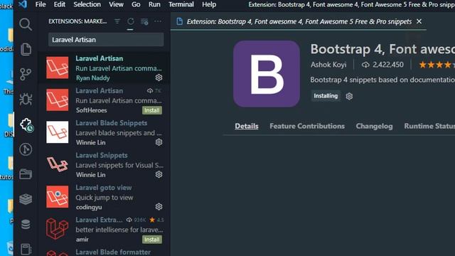Screen dimensions: 455x256
Task: Click the star rating of Bootstrap extension
Action: (437, 65)
